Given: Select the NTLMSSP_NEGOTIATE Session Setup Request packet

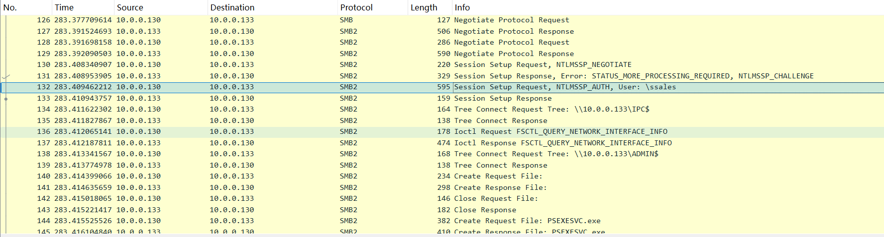Looking at the screenshot, I should 543,65.
